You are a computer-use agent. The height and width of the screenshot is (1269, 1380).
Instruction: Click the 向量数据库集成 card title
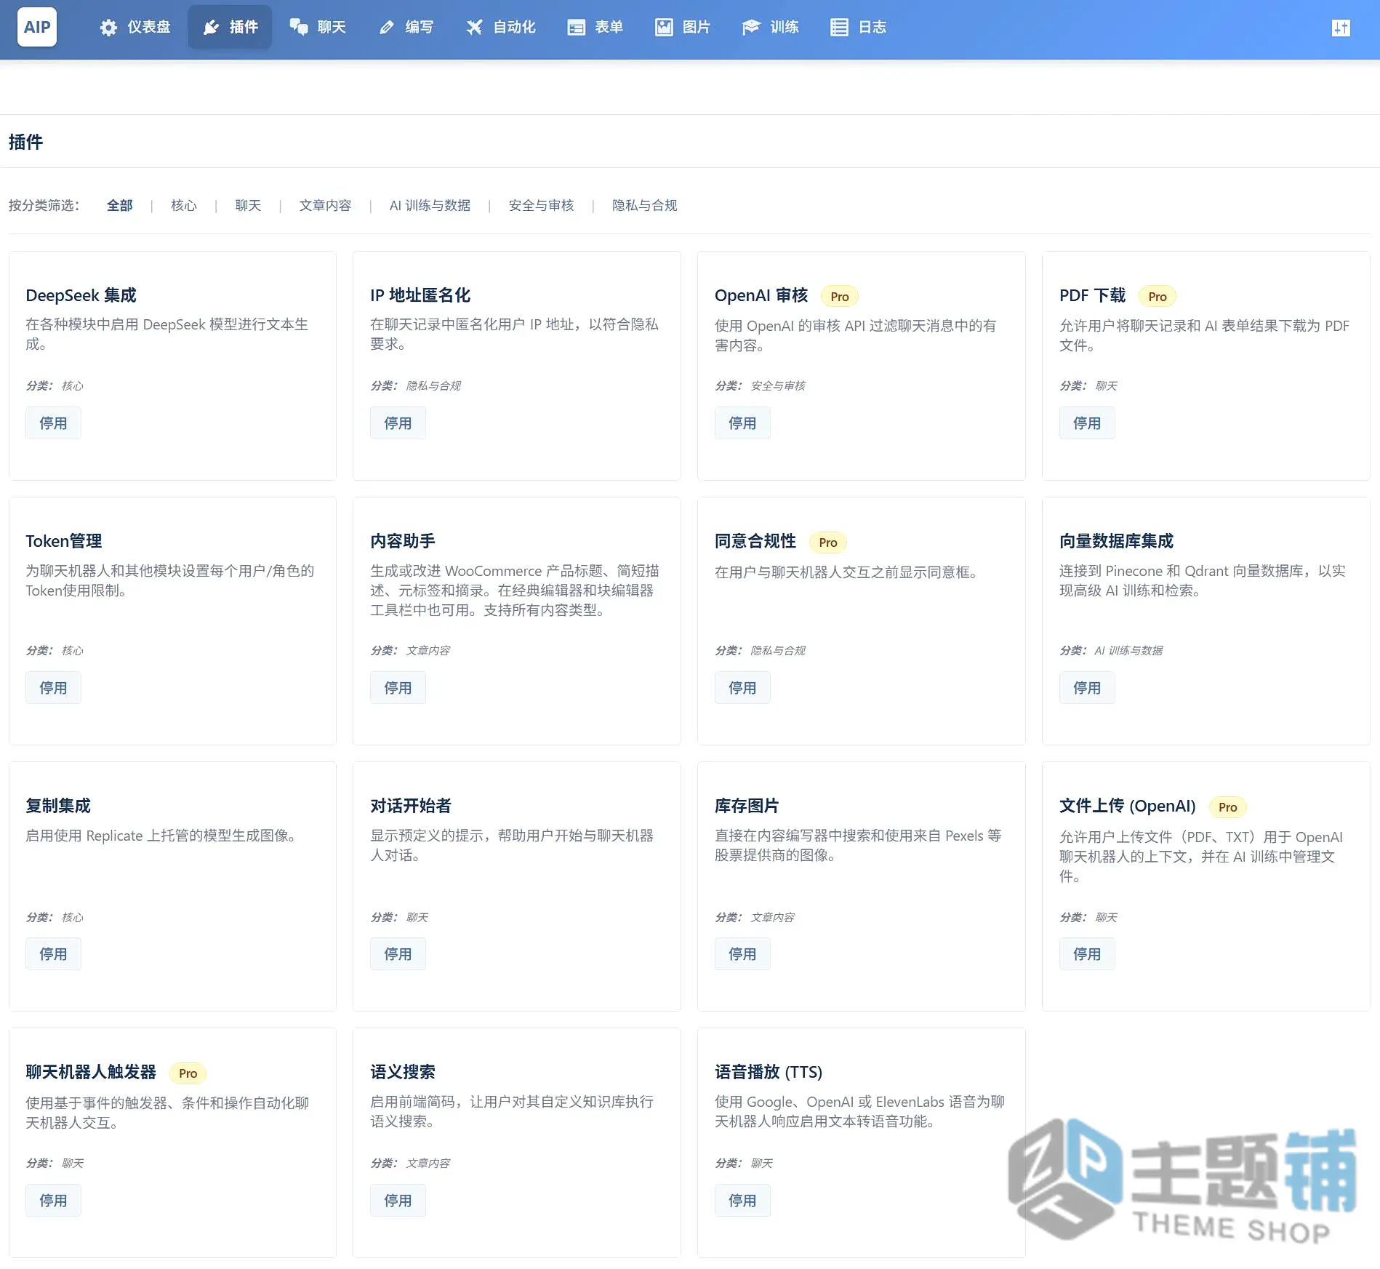click(1116, 541)
